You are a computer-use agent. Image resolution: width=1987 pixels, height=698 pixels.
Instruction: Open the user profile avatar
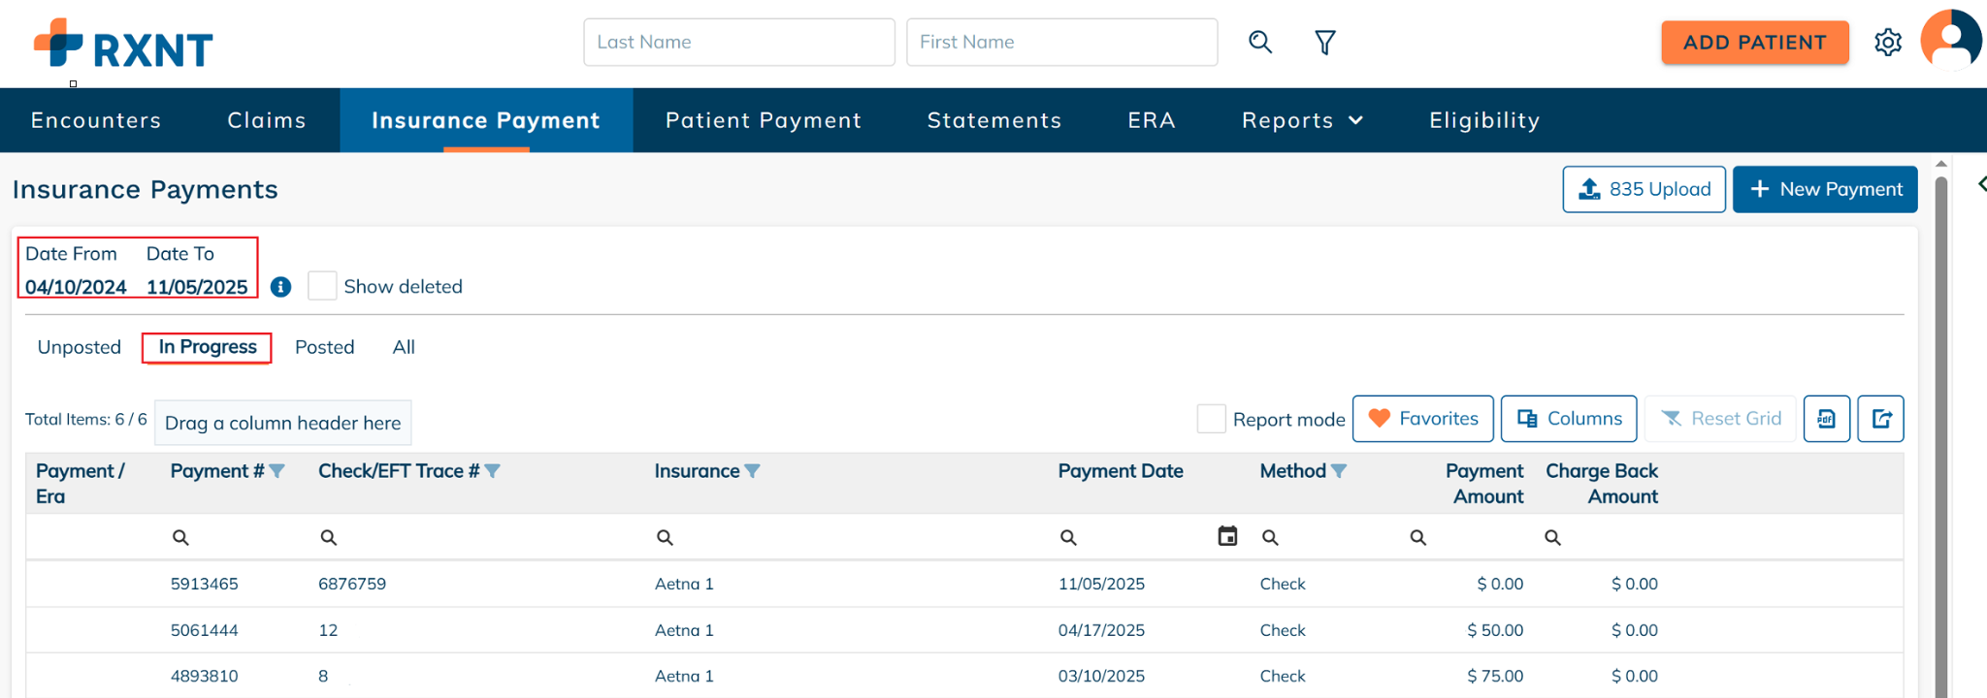coord(1950,41)
